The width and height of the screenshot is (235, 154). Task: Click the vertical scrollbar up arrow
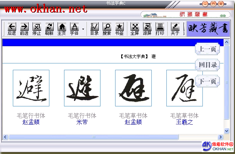pyautogui.click(x=226, y=42)
